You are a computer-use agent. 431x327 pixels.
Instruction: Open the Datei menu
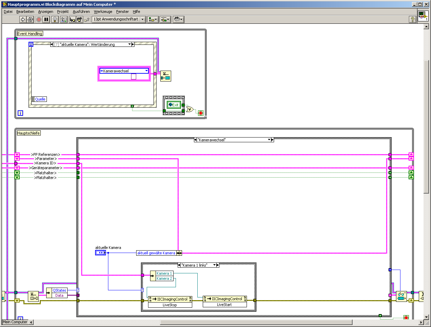tap(8, 12)
